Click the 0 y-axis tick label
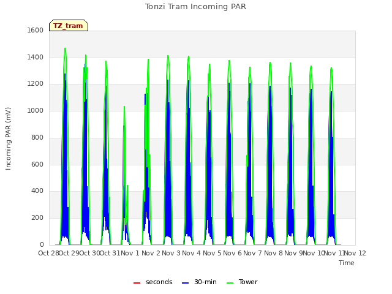The image size is (392, 294). click(42, 244)
